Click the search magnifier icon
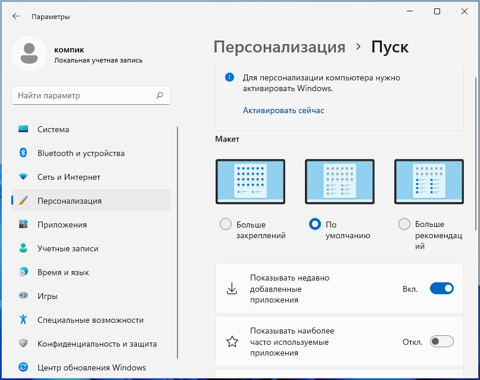 tap(160, 95)
